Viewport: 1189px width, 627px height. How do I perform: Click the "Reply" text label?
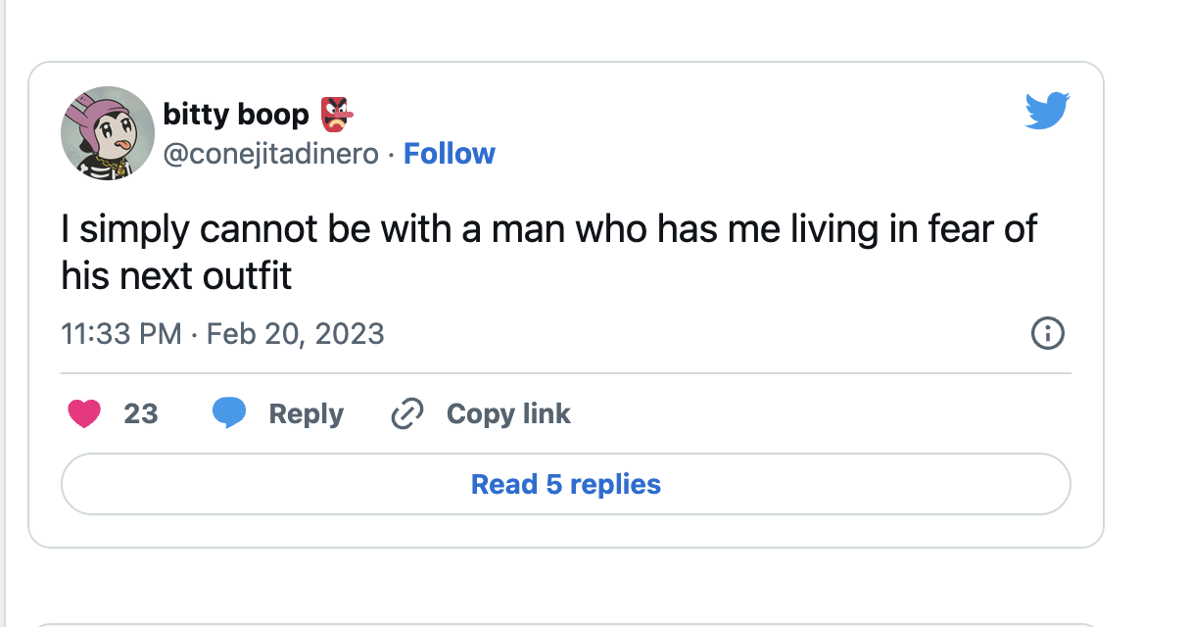click(x=306, y=414)
